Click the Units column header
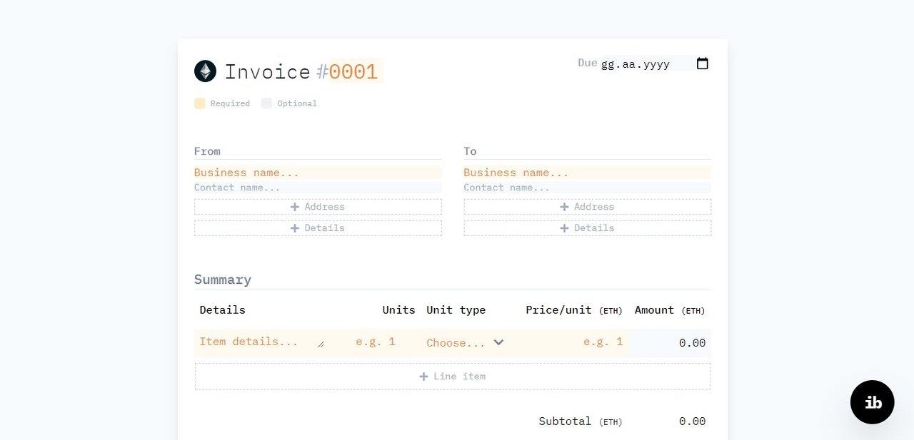The image size is (914, 440). click(x=398, y=310)
